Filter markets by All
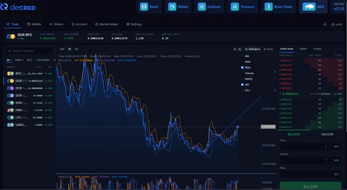This screenshot has width=347, height=190. pos(9,60)
